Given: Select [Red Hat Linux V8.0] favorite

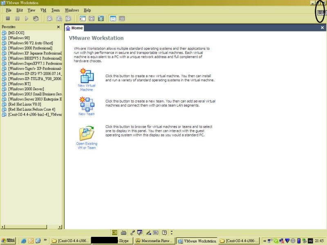Looking at the screenshot, I should coord(25,104).
